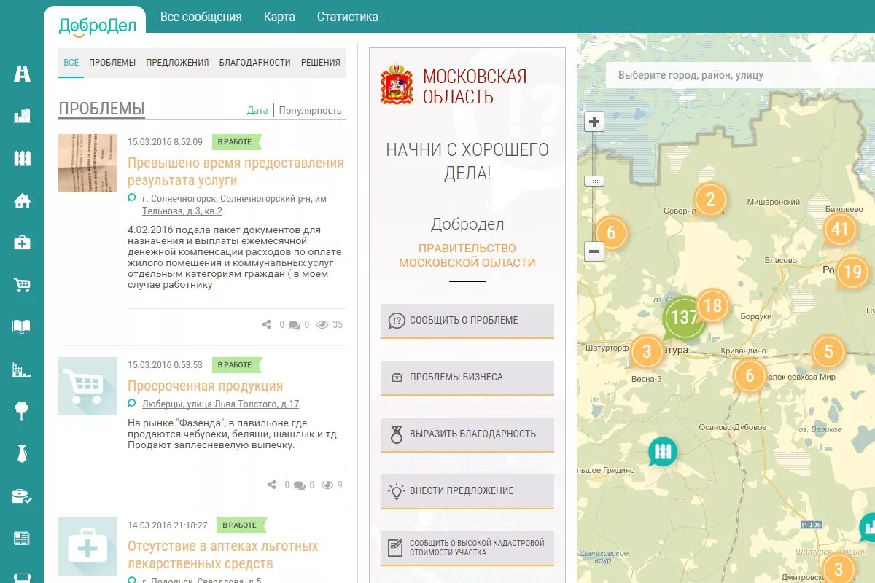Adjust the map zoom slider
The image size is (875, 583).
point(594,182)
